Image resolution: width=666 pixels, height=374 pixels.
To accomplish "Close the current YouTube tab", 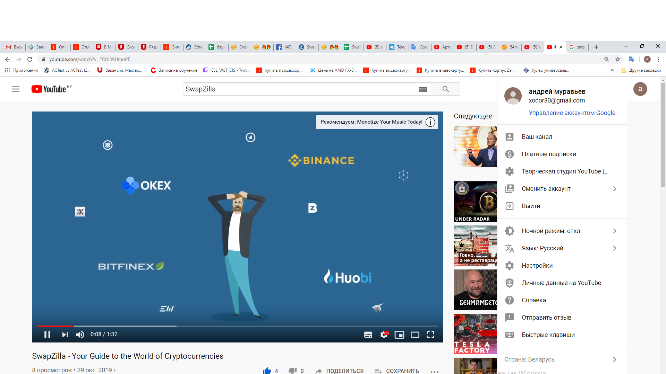I will coord(561,47).
